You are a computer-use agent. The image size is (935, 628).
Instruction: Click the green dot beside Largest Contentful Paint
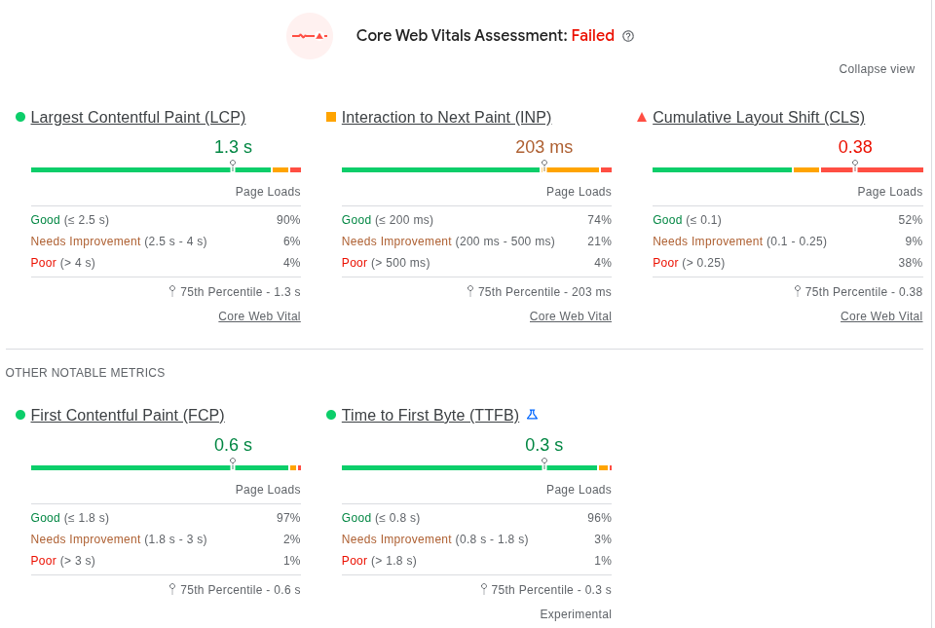[x=20, y=117]
